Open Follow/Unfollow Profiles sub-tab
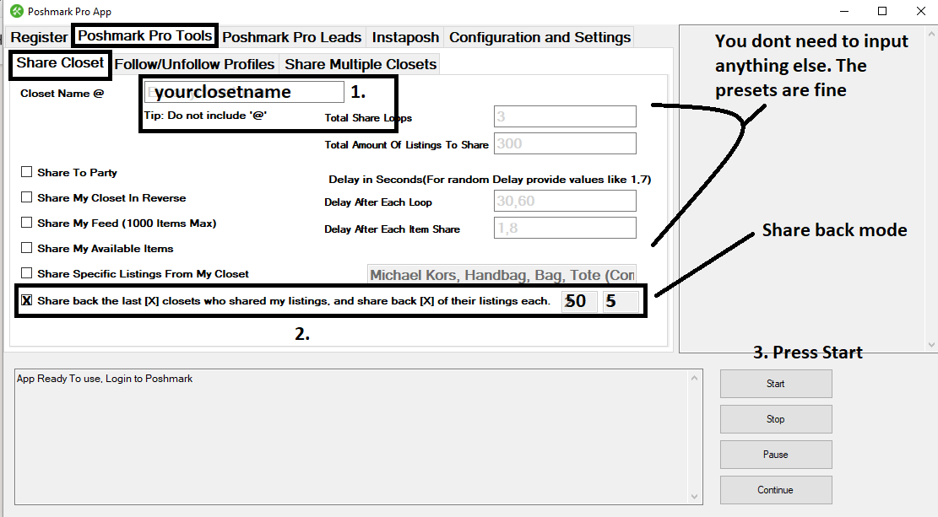The height and width of the screenshot is (517, 938). (x=194, y=64)
